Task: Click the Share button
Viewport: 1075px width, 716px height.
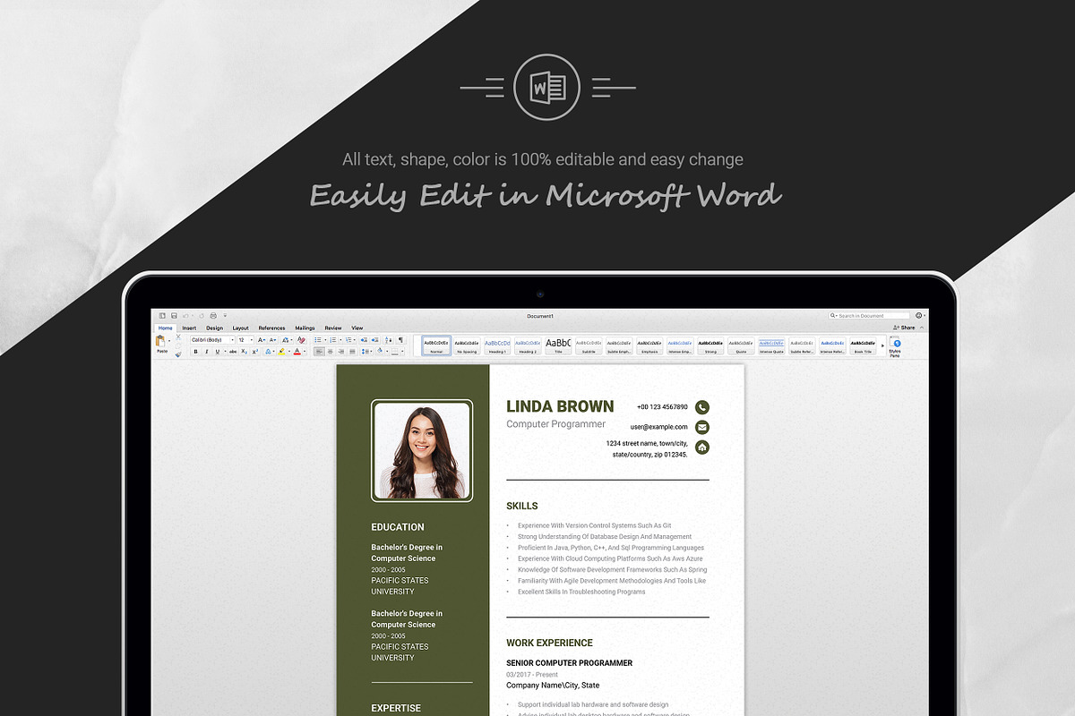Action: [x=904, y=328]
